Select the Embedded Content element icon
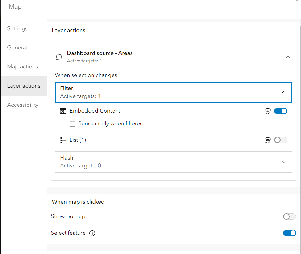 point(63,111)
